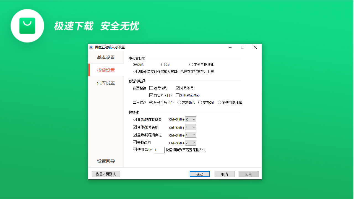Click the Baidu Wubi icon in the title bar
Screen dimensions: 354x199
[x=91, y=47]
